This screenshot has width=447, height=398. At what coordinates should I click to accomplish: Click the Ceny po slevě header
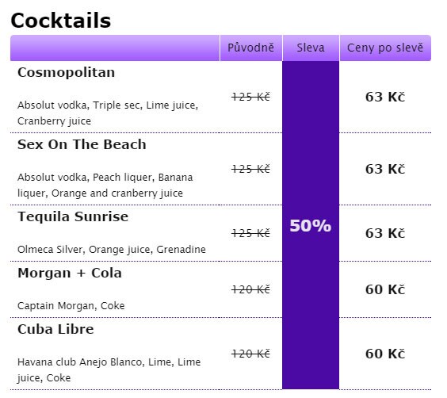(385, 48)
